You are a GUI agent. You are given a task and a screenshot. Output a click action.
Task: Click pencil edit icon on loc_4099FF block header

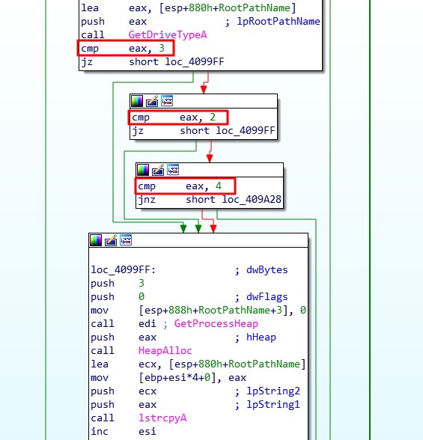[x=111, y=240]
